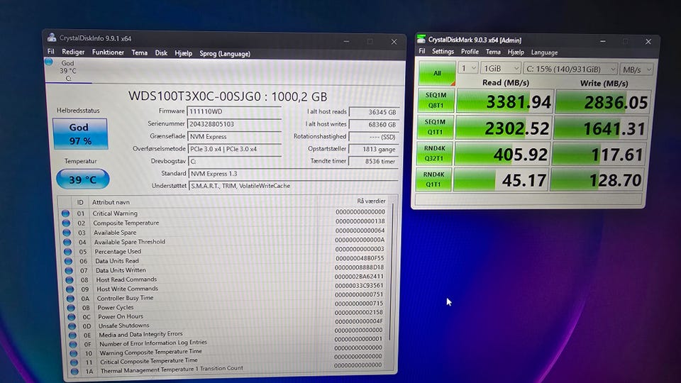Click status icon for Critical Warning
This screenshot has height=383, width=681.
(65, 213)
